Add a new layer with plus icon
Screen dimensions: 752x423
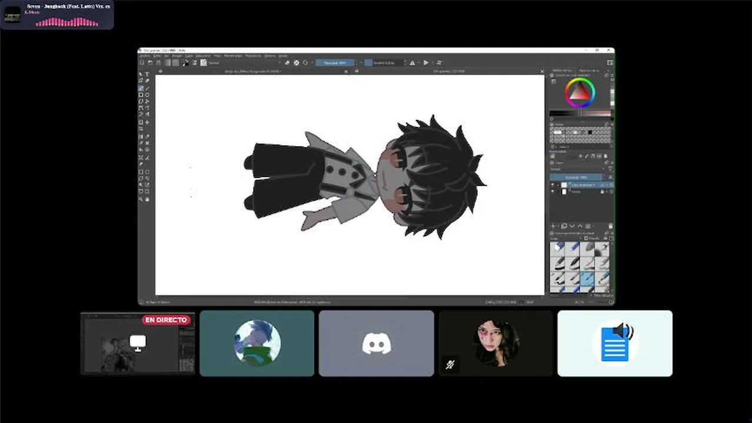553,226
